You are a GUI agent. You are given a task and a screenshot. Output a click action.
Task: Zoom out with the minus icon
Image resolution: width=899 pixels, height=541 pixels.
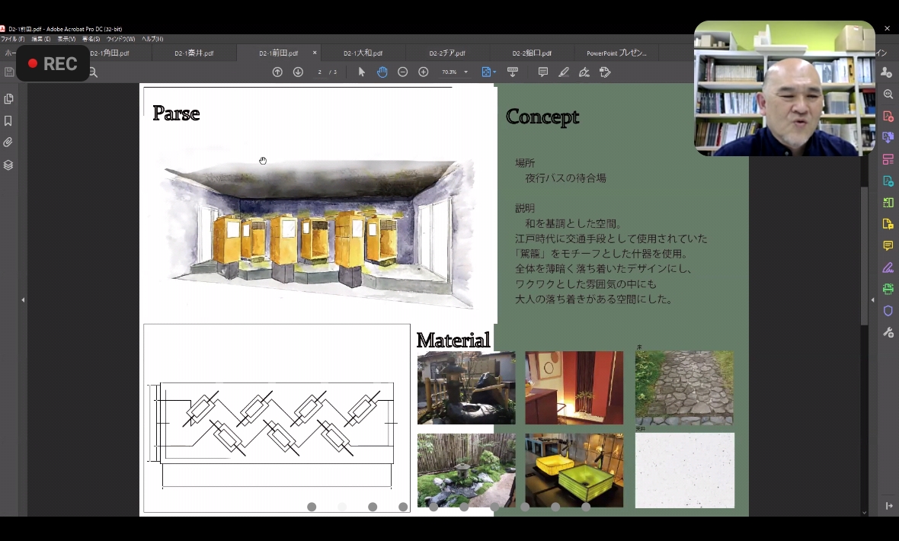coord(403,72)
